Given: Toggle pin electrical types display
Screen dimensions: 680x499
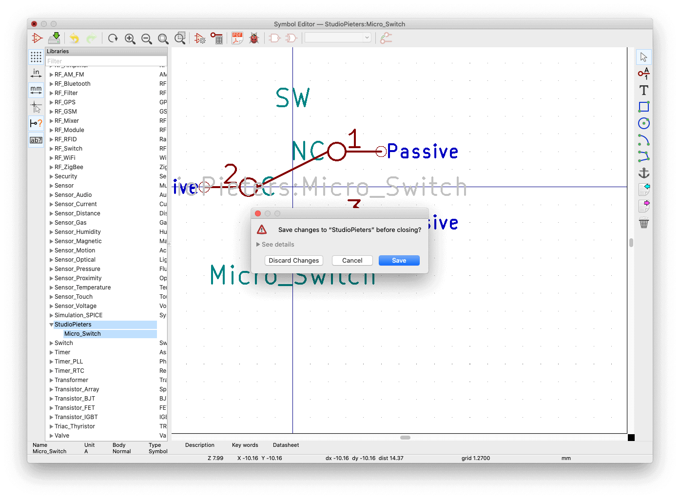Looking at the screenshot, I should click(x=36, y=123).
